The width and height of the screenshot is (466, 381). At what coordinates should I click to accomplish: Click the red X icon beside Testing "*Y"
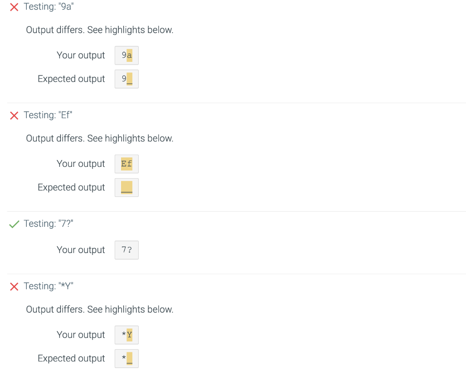pyautogui.click(x=14, y=286)
